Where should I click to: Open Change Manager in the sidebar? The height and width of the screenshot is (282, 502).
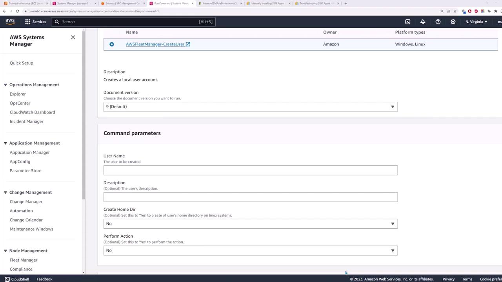(26, 202)
